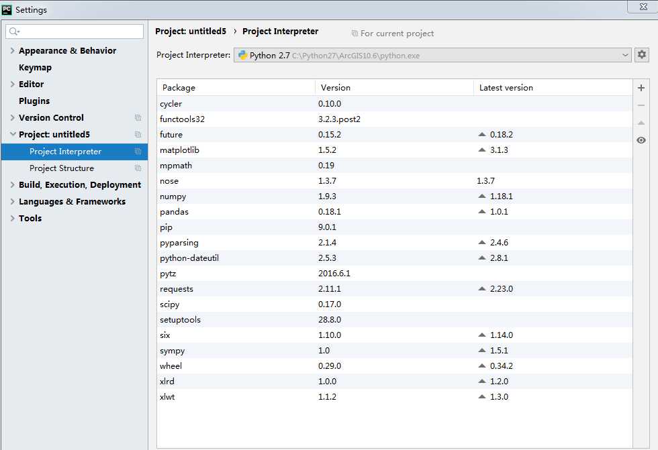658x450 pixels.
Task: Click the install package plus icon
Action: 641,88
